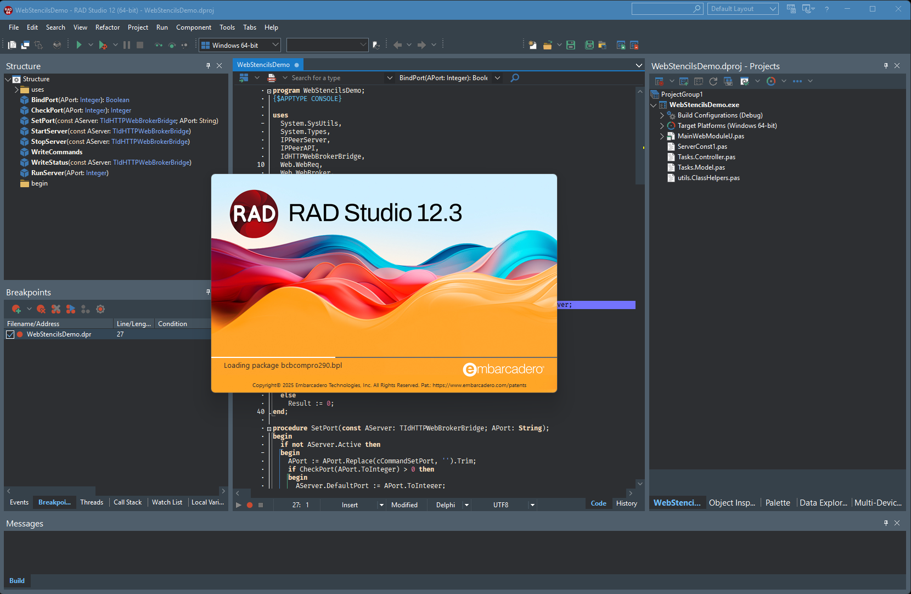911x594 pixels.
Task: Click the green Save icon in toolbar
Action: pyautogui.click(x=571, y=45)
